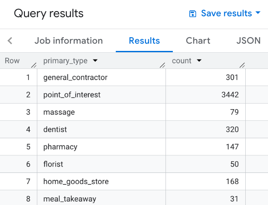Click the count column header
This screenshot has height=205, width=268.
point(182,61)
